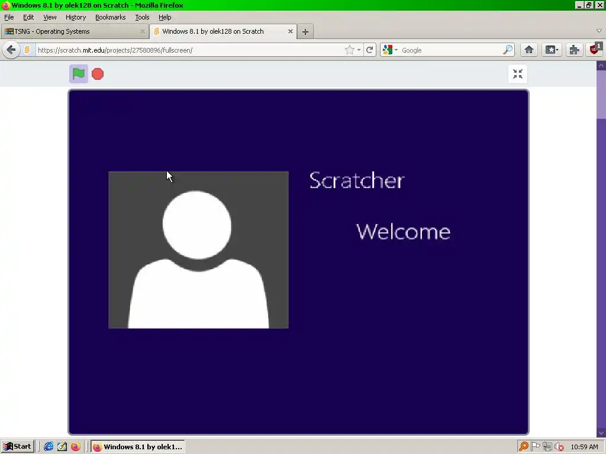Open the View menu
This screenshot has height=454, width=606.
50,17
